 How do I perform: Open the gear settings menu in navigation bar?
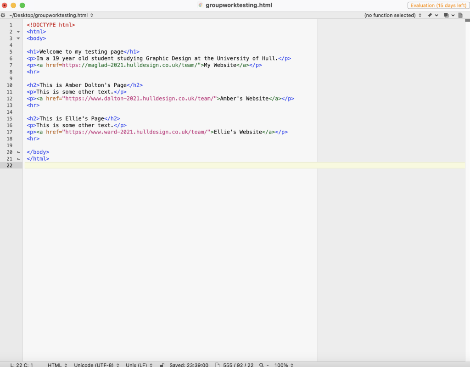coord(3,15)
